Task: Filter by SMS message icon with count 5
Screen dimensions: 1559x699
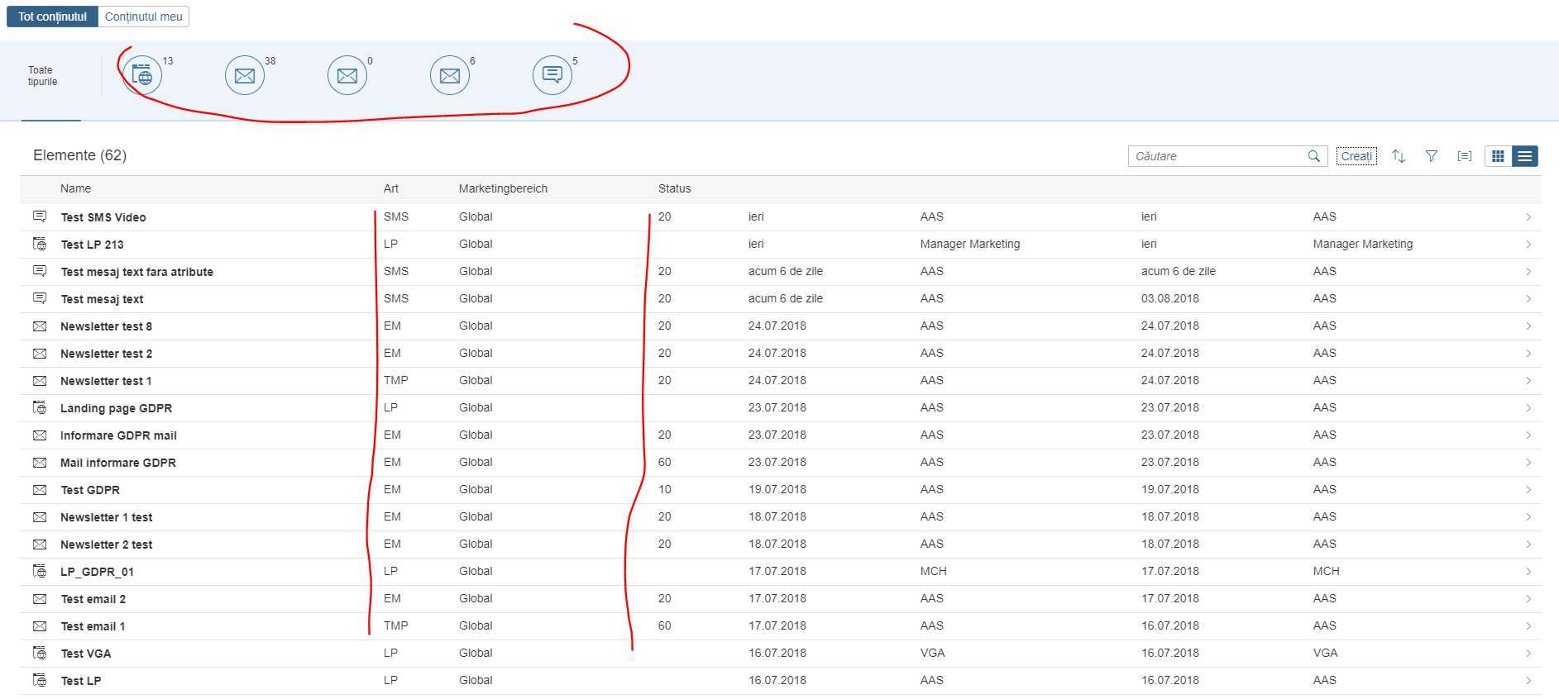Action: click(x=552, y=76)
